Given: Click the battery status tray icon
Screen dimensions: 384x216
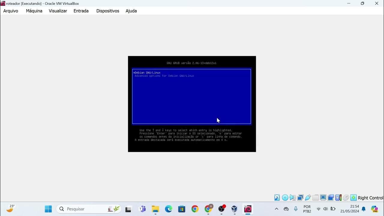Looking at the screenshot, I should (x=333, y=209).
